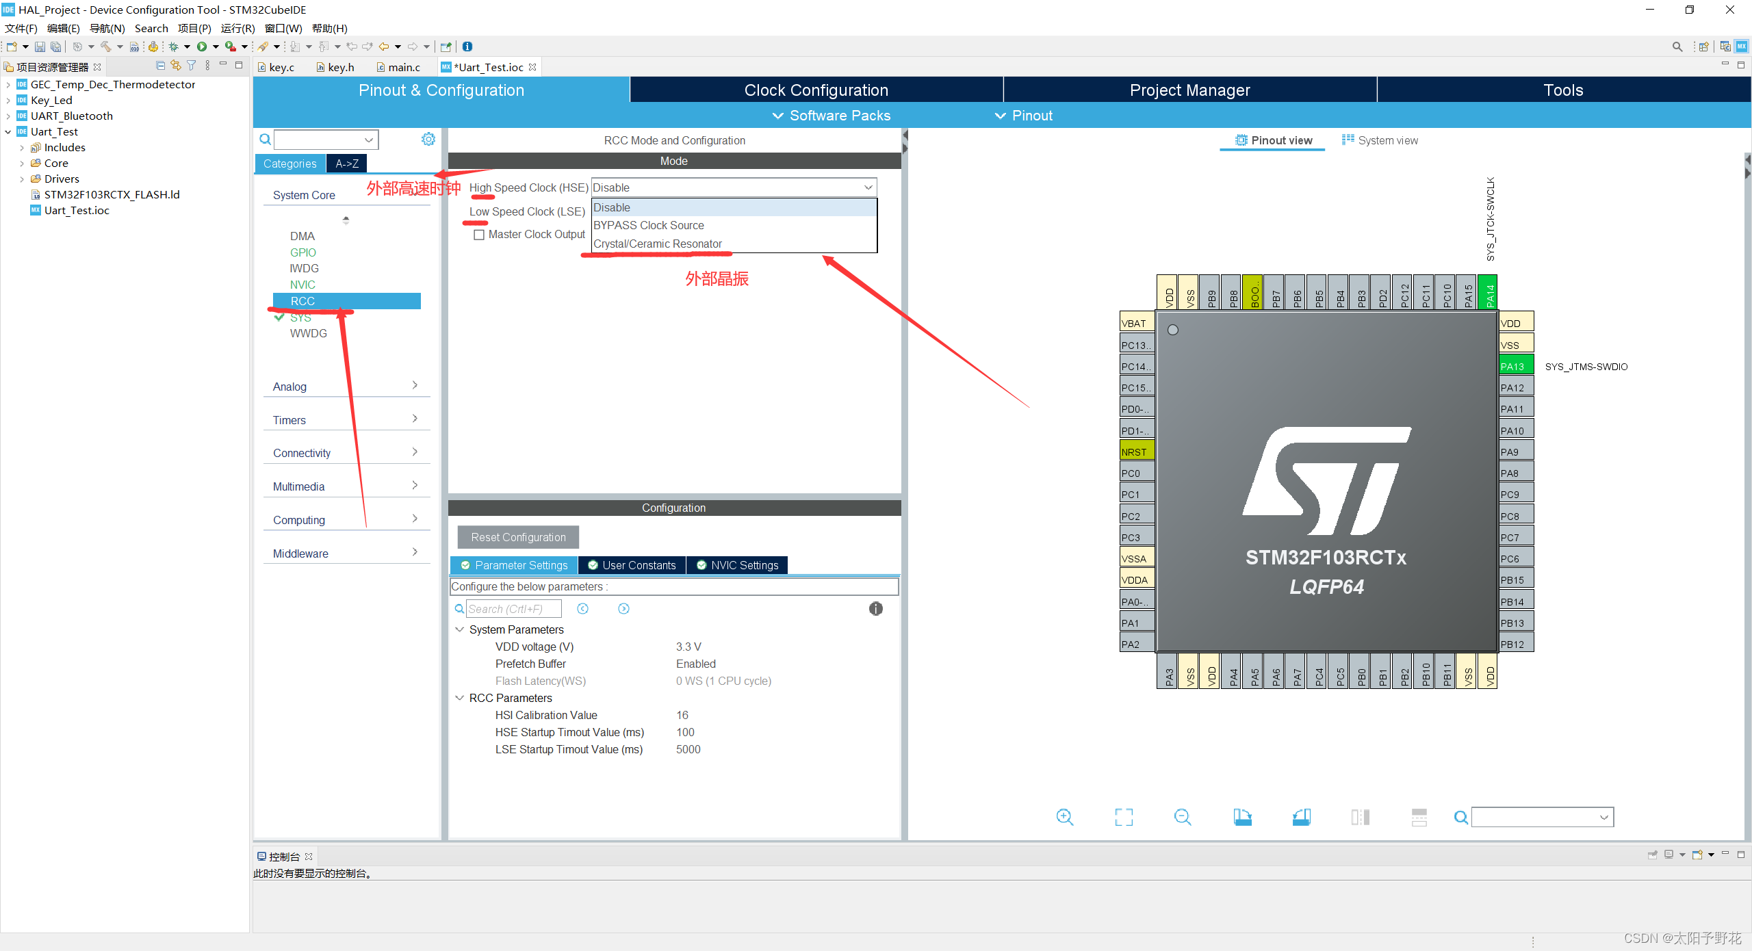The width and height of the screenshot is (1752, 951).
Task: Open the Search menu in the menu bar
Action: click(151, 28)
